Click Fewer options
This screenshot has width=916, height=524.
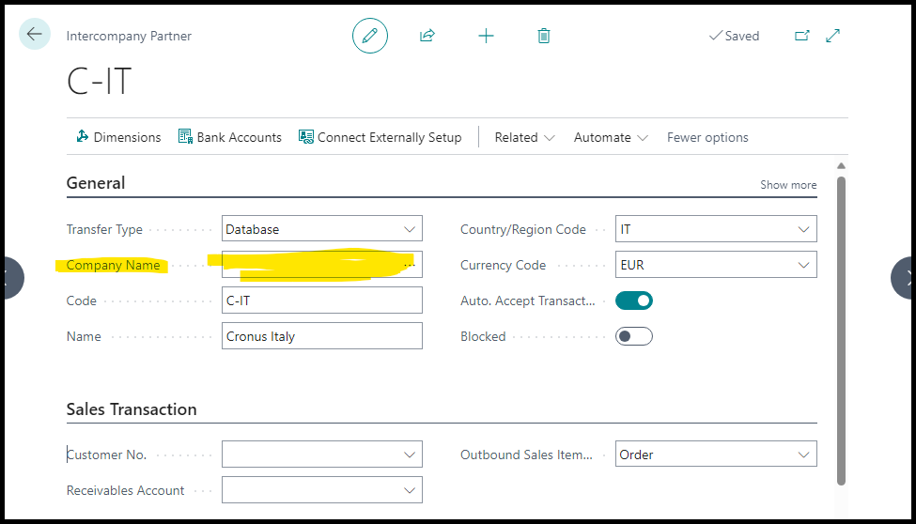coord(707,137)
